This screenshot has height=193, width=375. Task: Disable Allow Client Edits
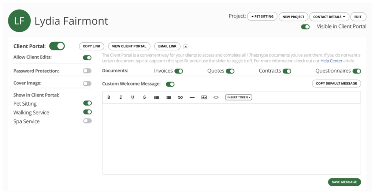[x=87, y=57]
